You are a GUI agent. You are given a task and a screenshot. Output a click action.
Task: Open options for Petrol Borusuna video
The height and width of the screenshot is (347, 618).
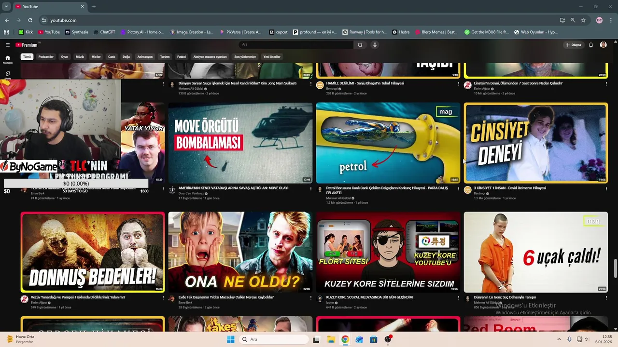click(459, 188)
